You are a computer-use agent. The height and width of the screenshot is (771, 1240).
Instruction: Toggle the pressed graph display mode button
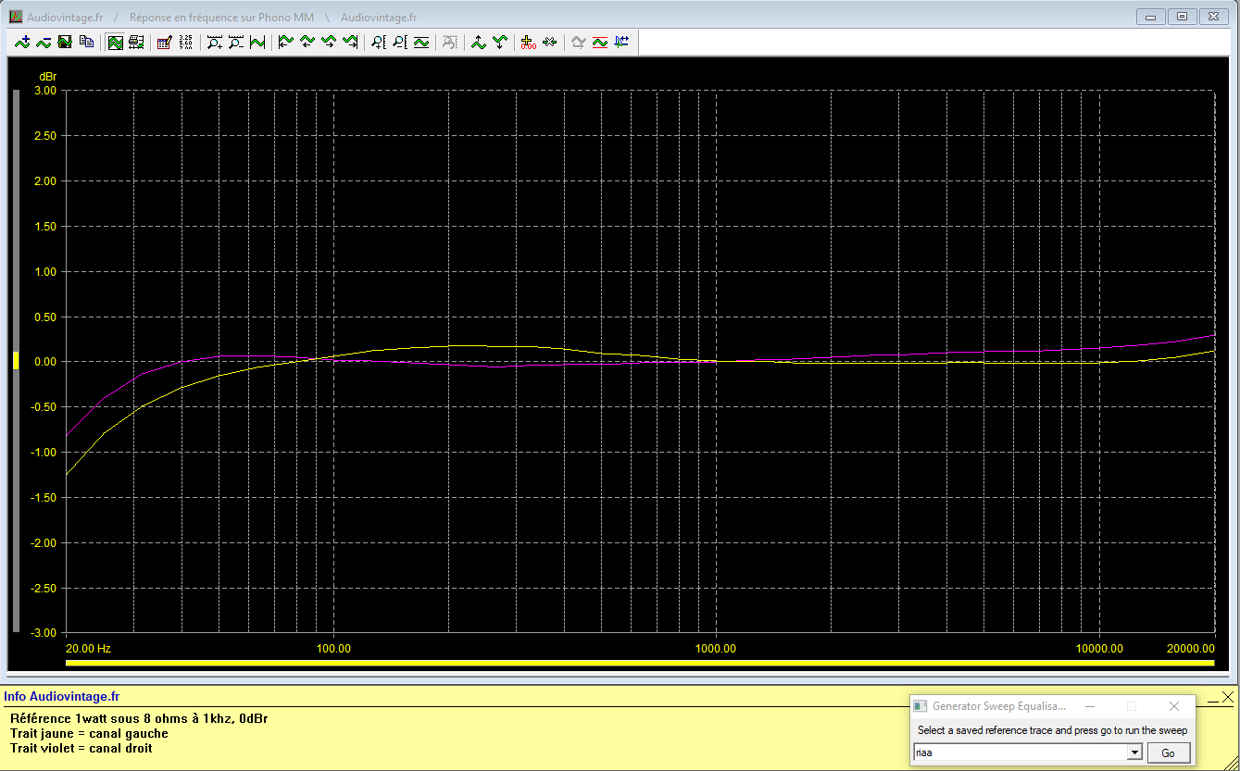click(x=115, y=42)
